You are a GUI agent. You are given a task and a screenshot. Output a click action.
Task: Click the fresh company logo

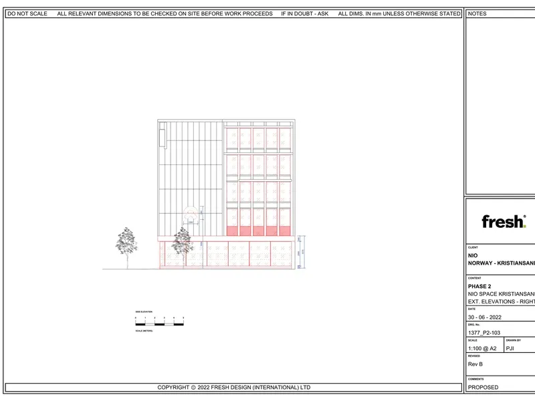504,221
